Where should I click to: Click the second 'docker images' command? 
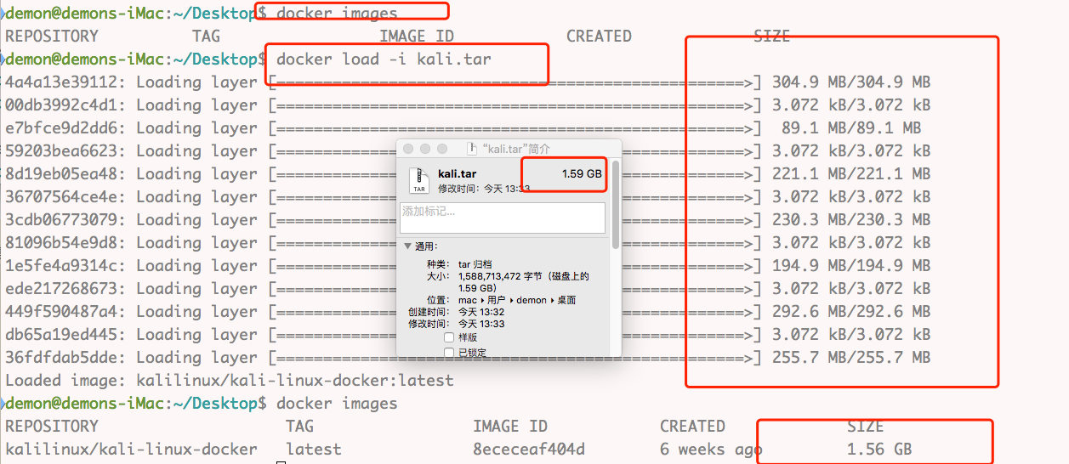click(x=337, y=404)
